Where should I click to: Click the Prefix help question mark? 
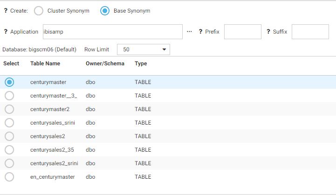(200, 32)
